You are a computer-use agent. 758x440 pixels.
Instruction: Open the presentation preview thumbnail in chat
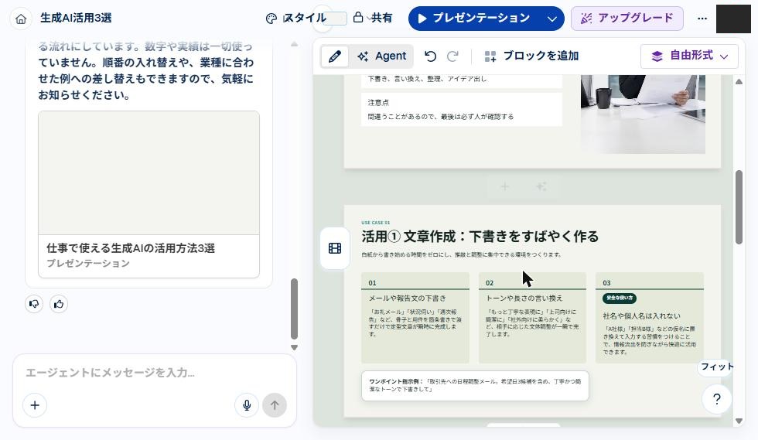tap(149, 173)
